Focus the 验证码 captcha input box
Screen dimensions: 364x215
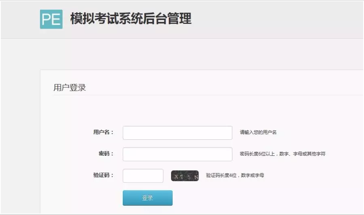click(143, 176)
